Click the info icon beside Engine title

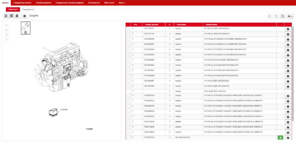pos(25,16)
